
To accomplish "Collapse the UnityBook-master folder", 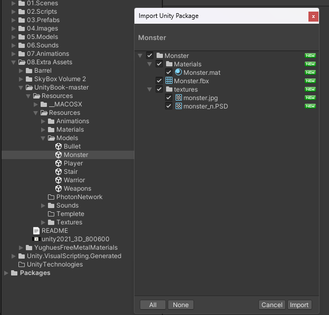I will (21, 87).
